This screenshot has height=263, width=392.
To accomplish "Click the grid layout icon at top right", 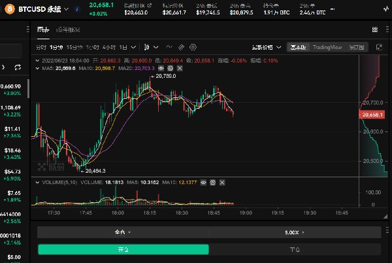I will 375,29.
